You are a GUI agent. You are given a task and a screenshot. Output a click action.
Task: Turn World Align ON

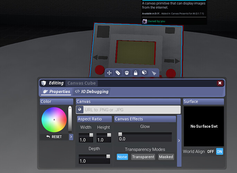(x=219, y=152)
